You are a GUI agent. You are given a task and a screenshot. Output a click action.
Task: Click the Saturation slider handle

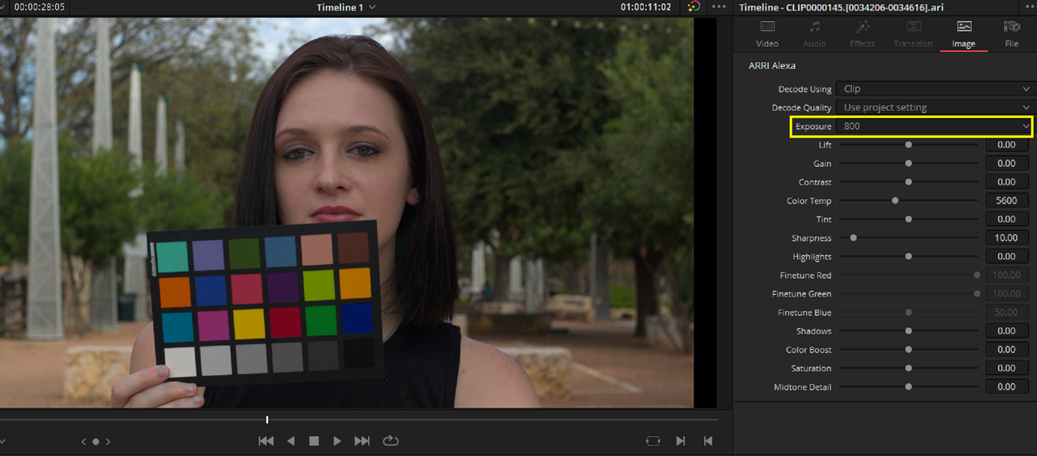pyautogui.click(x=909, y=369)
